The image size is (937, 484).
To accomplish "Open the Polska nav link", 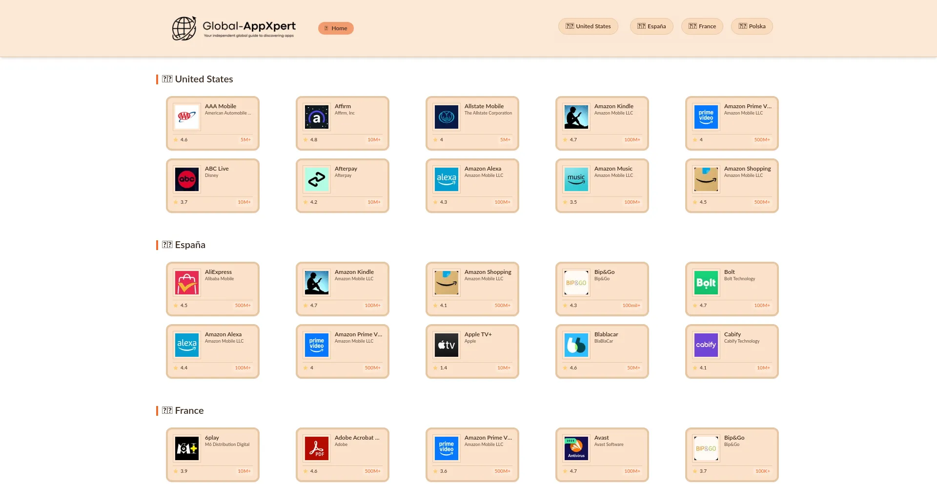I will 752,26.
